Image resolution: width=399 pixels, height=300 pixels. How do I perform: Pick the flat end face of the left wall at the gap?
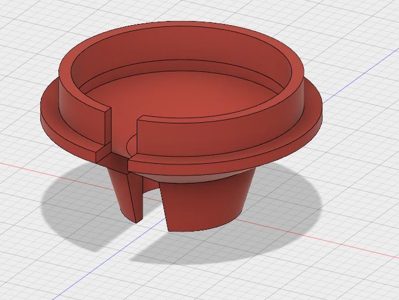click(108, 127)
